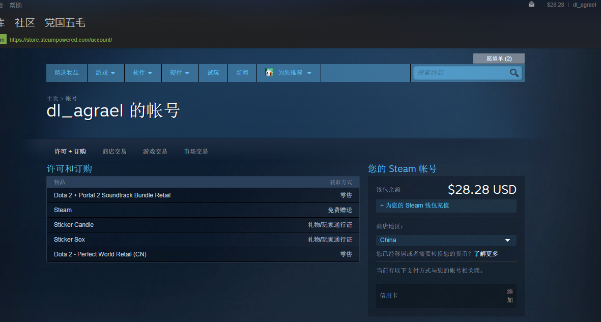The width and height of the screenshot is (601, 322).
Task: Open the dl_agrael account name at top
Action: tap(584, 5)
